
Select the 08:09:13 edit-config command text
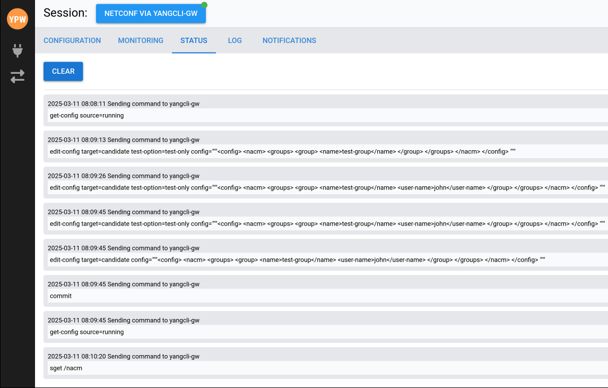(x=282, y=151)
